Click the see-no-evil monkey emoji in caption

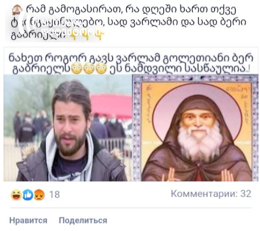[17, 10]
